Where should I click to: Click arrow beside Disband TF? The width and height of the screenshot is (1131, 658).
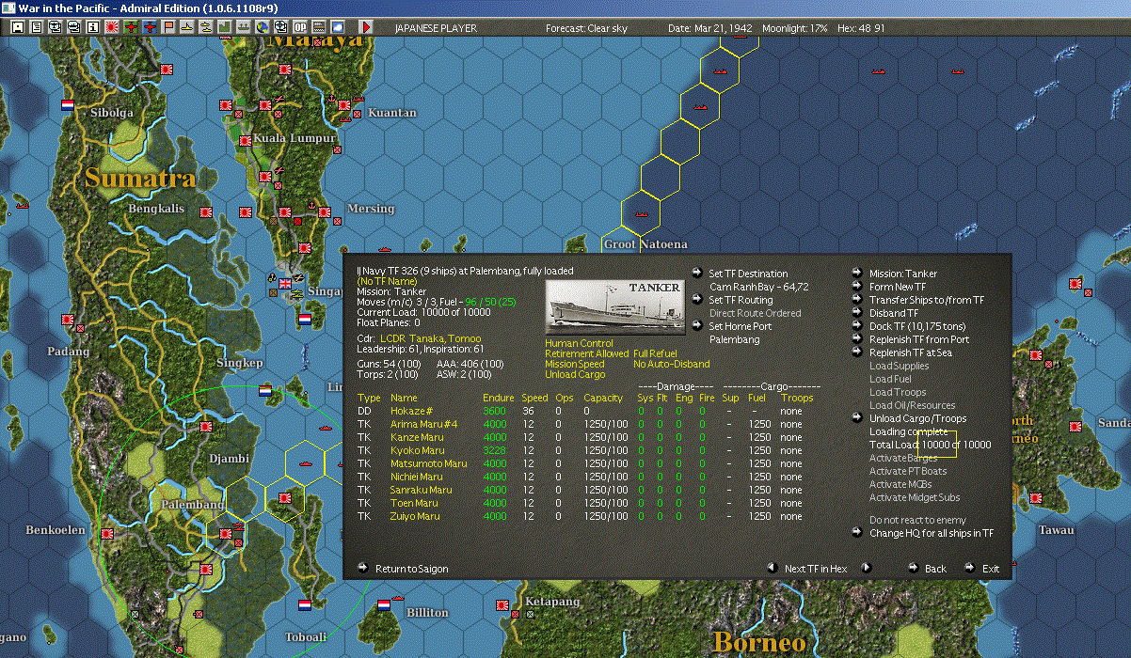(857, 313)
